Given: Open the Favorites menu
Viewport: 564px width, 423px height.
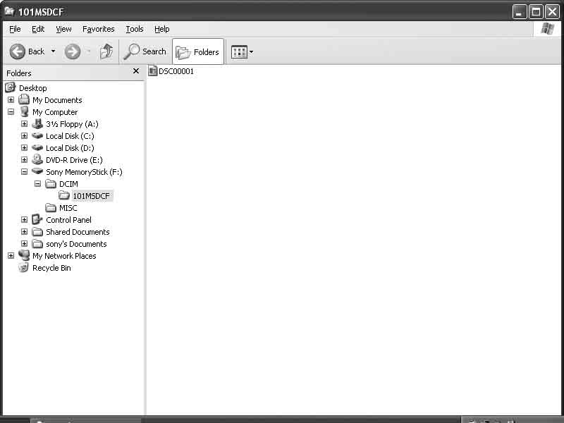Looking at the screenshot, I should point(99,29).
